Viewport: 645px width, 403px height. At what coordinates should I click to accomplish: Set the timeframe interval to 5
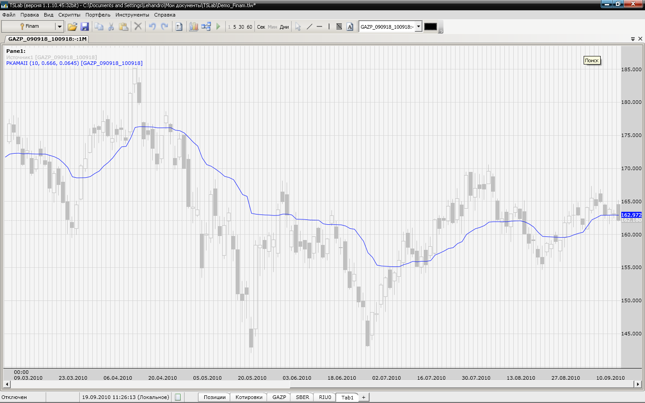coord(235,27)
